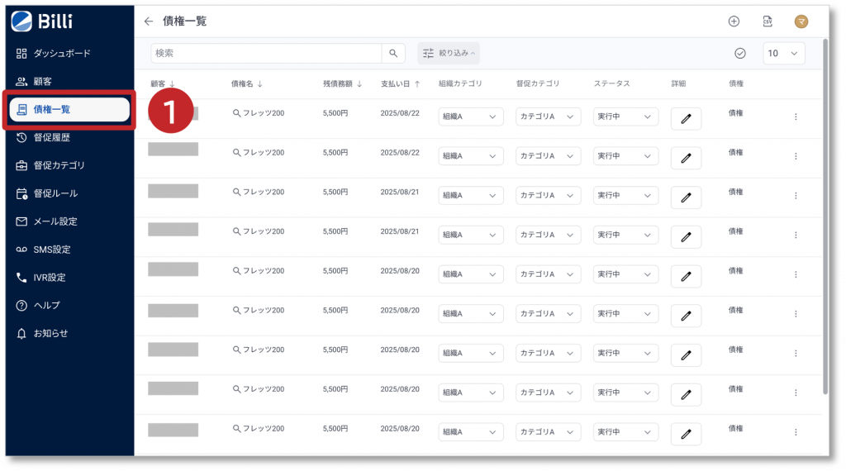Expand the 絞り込み filter panel
This screenshot has width=846, height=471.
(449, 53)
